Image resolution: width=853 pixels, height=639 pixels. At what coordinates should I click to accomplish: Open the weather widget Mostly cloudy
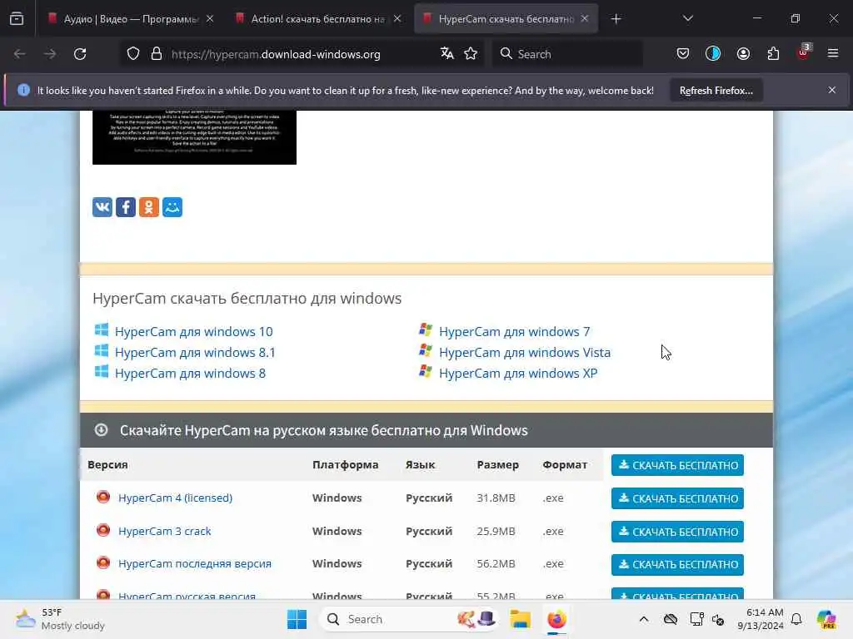[x=60, y=619]
